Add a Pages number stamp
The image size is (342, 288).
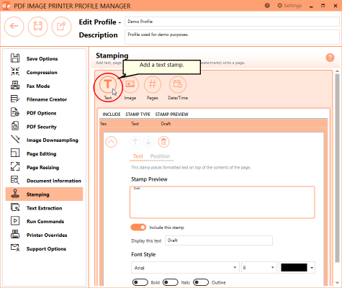click(x=153, y=84)
